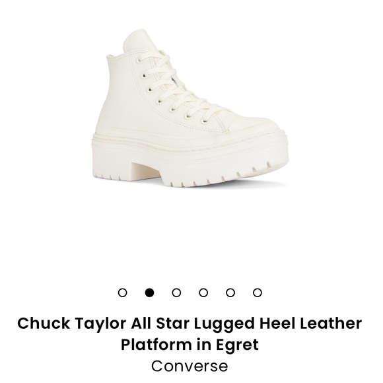
Task: Show photo five using the pagination dot
Action: coord(230,293)
